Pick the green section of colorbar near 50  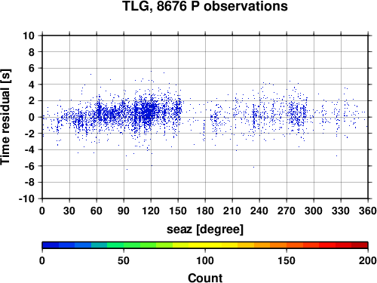(124, 245)
